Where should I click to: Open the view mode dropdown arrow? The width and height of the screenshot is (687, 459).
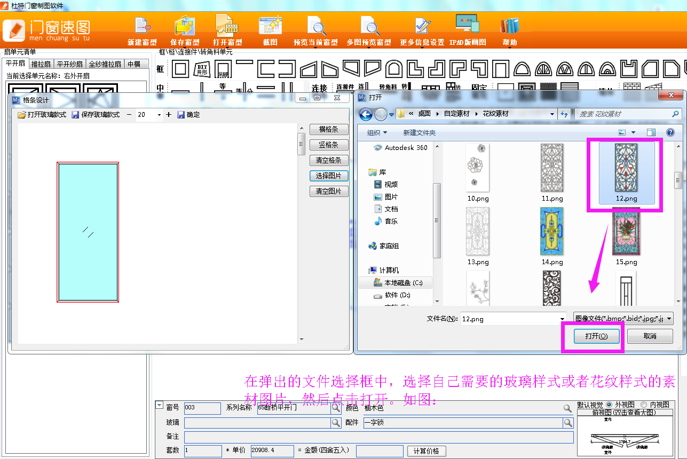point(634,132)
